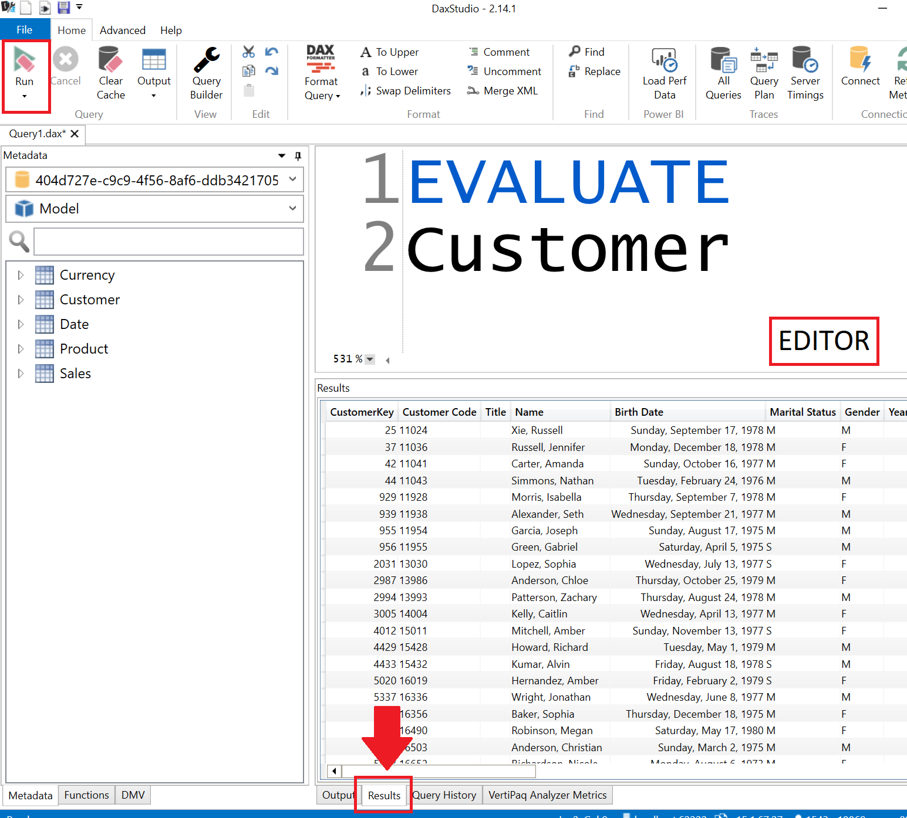Screen dimensions: 907x818
Task: Sort by the Marital Status column header
Action: pos(803,412)
